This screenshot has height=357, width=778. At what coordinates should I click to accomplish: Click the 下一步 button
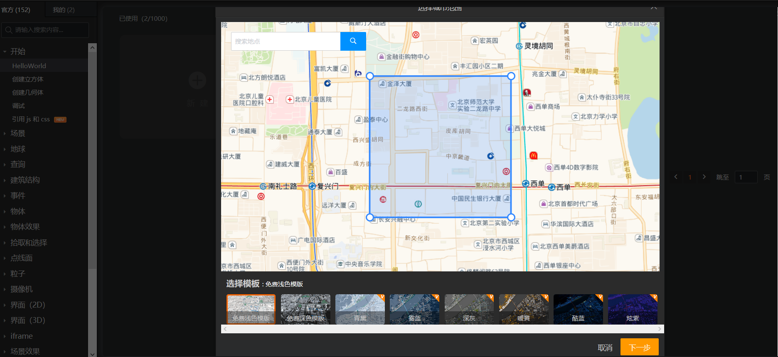[x=640, y=347]
